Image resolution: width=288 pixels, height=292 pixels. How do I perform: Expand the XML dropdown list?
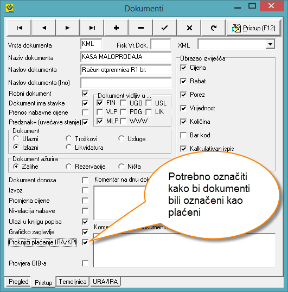[270, 44]
